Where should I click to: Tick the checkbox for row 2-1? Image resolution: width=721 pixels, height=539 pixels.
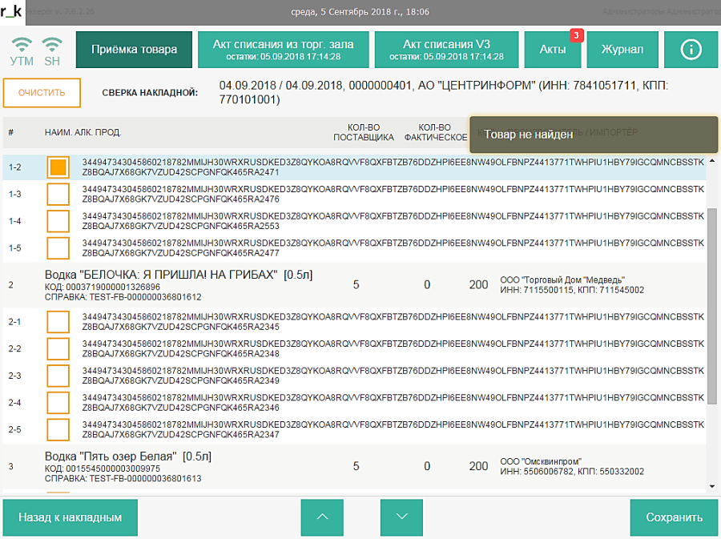tap(58, 322)
